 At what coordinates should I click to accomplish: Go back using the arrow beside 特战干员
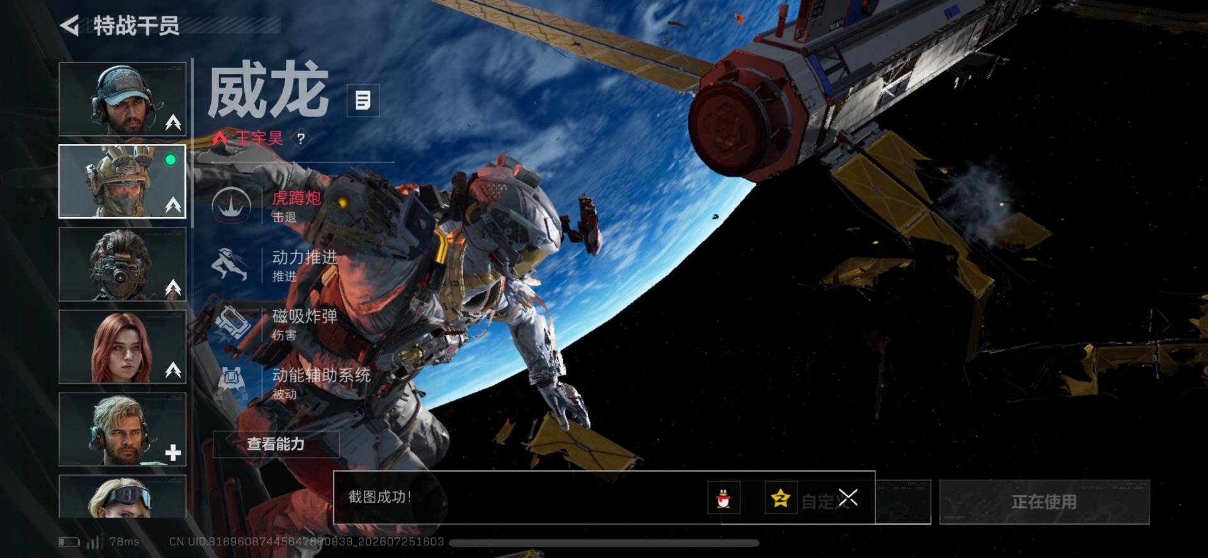point(70,26)
